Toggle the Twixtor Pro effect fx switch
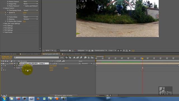This screenshot has width=179, height=101. point(2,68)
